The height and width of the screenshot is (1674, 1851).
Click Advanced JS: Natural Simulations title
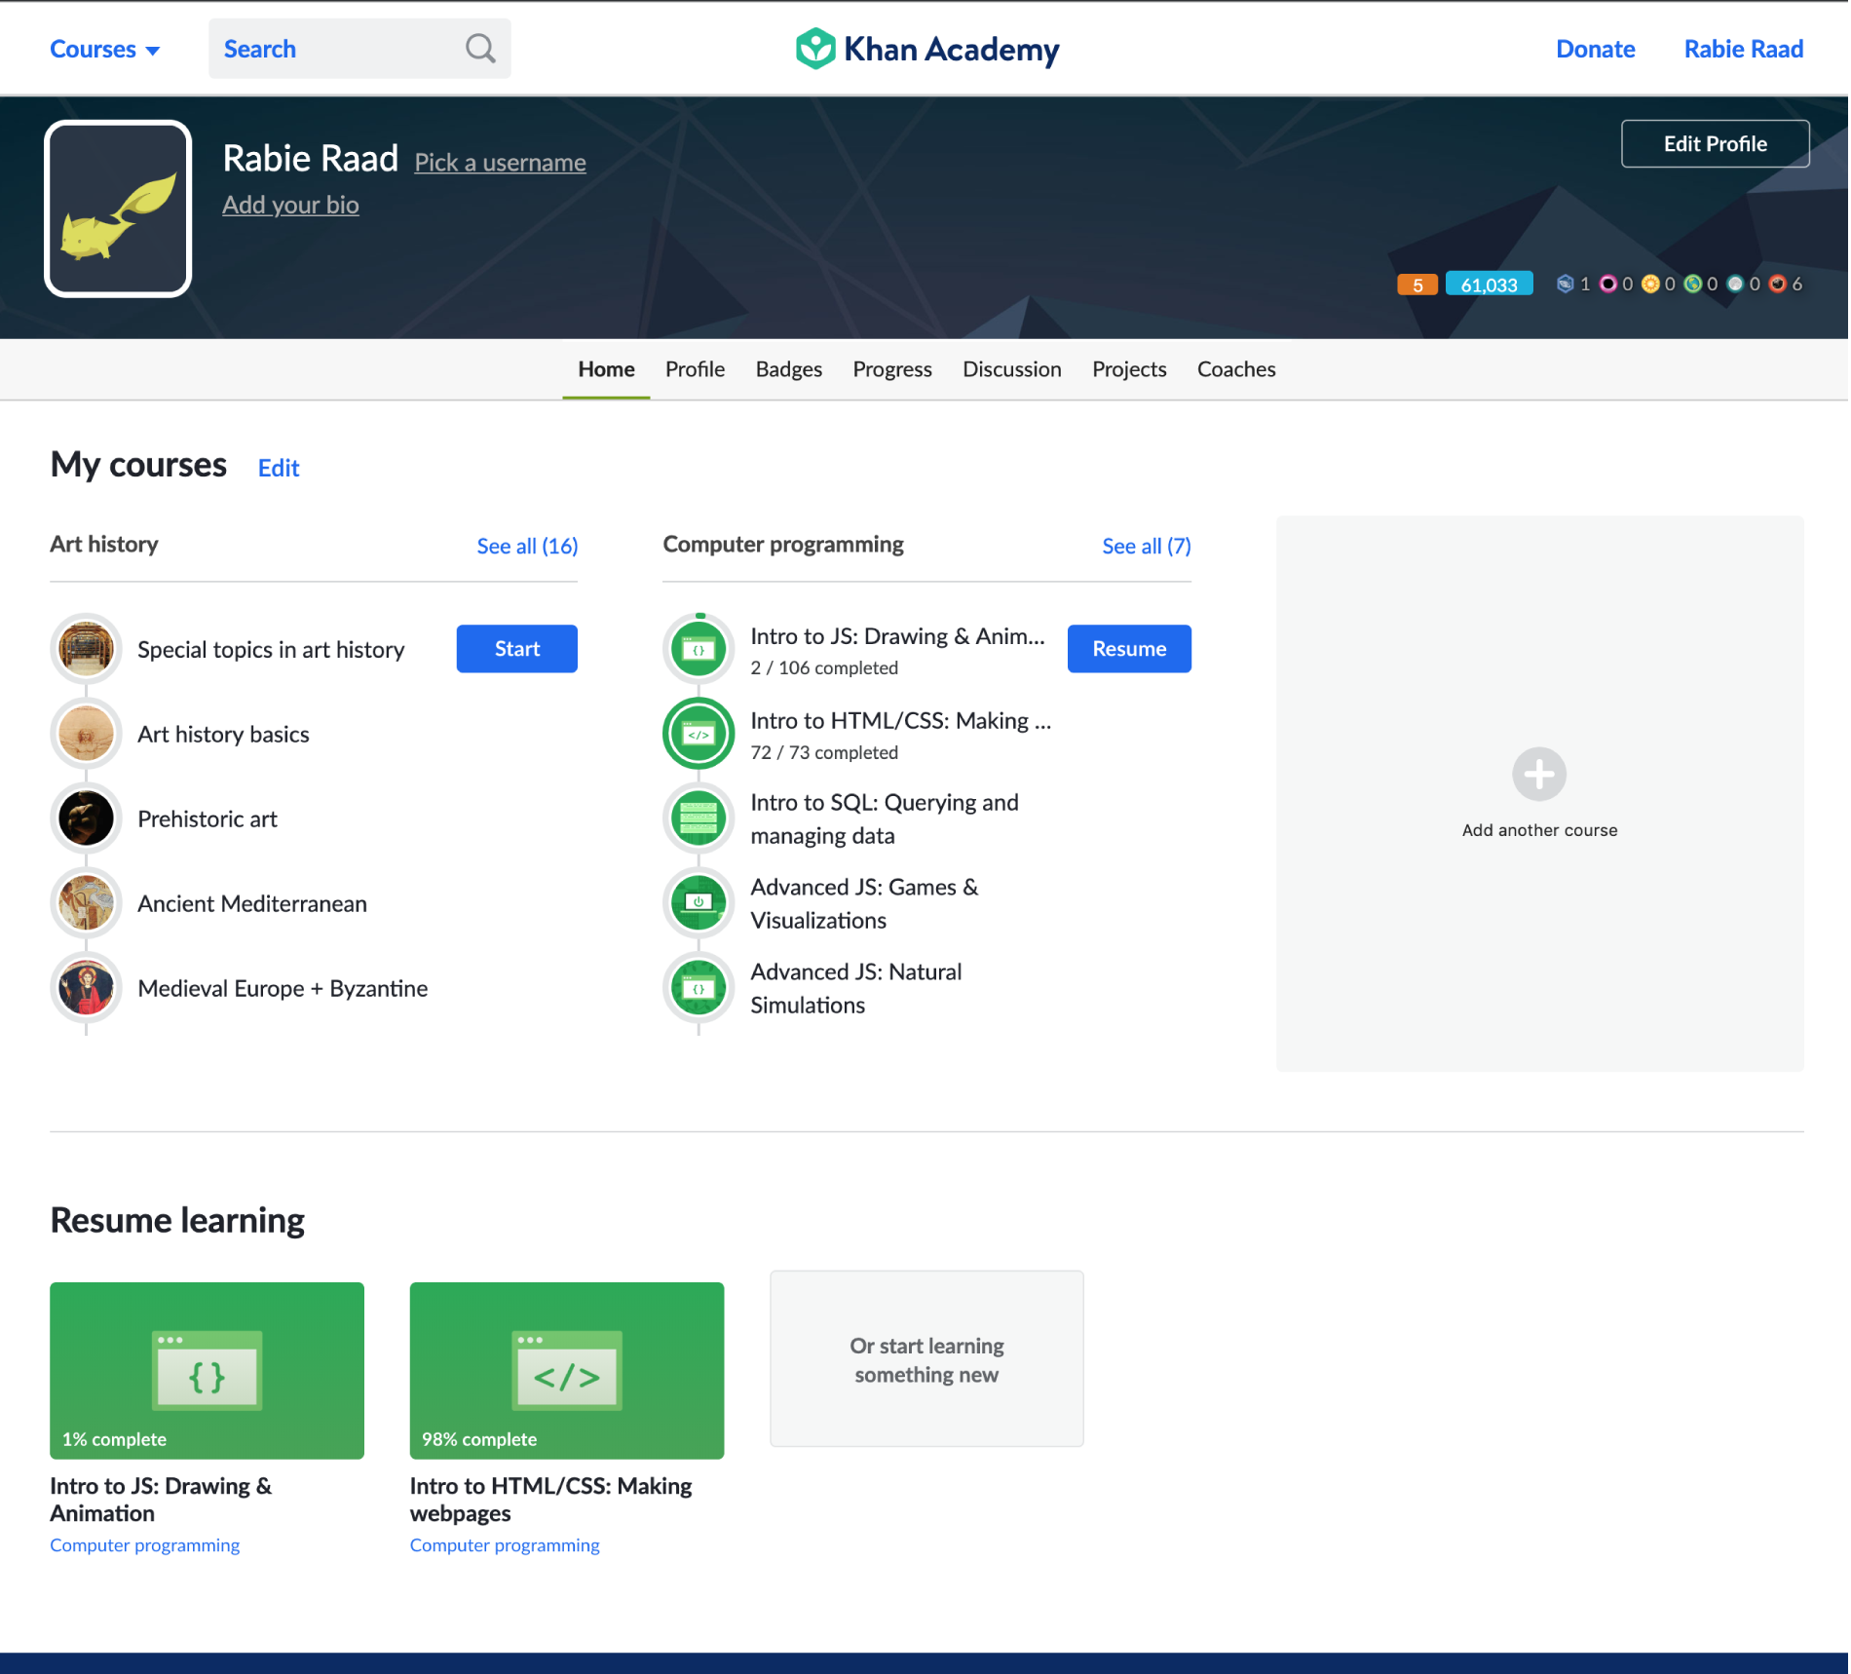tap(856, 988)
